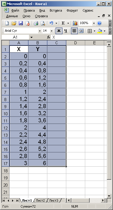
Task: Open the zoom dropdown showing 100%
Action: [x=94, y=23]
